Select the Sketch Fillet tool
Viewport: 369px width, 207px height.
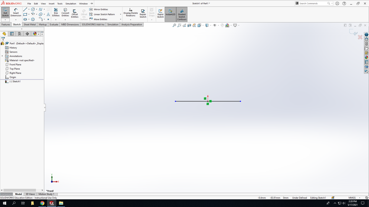(x=41, y=19)
